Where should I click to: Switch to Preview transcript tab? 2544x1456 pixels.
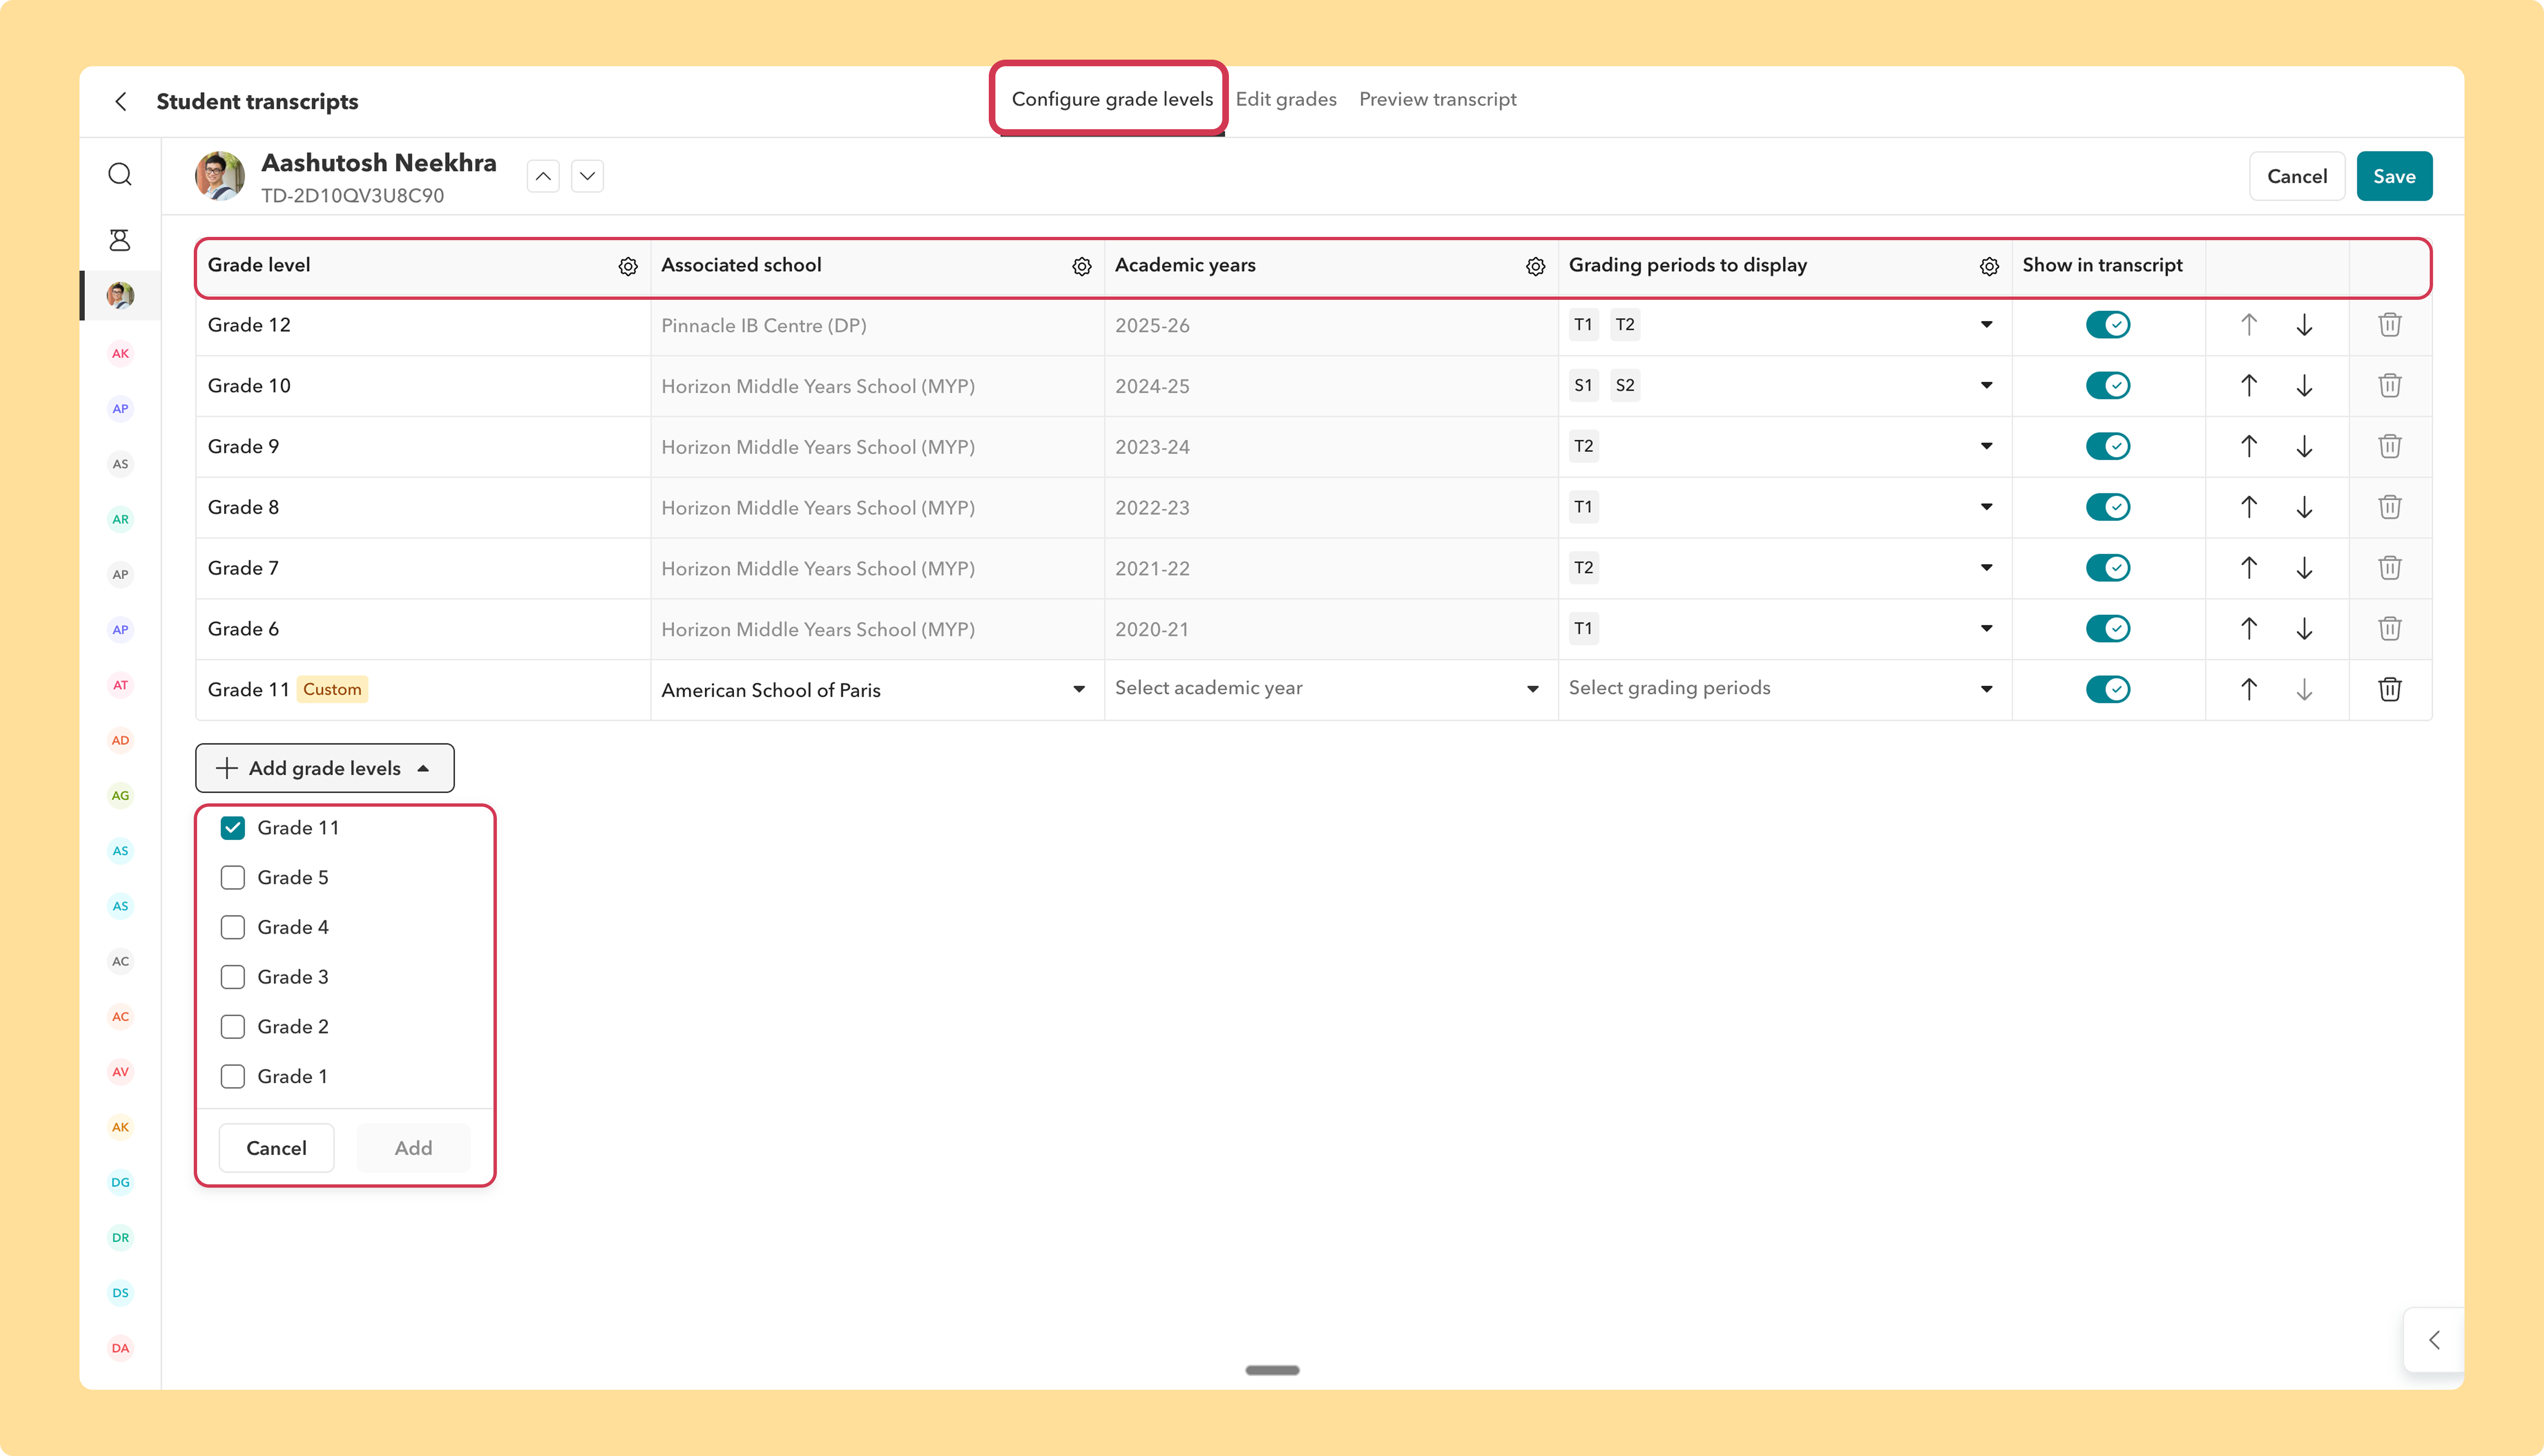tap(1438, 99)
